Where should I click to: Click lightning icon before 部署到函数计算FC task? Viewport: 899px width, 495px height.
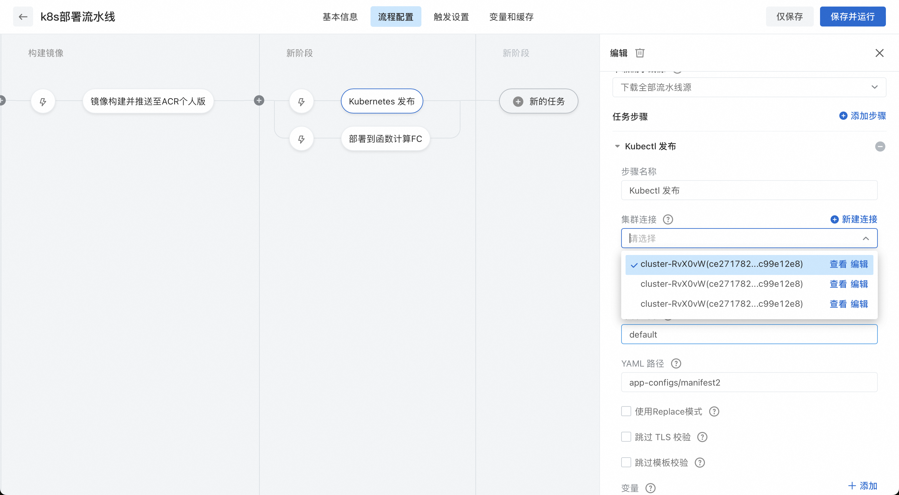301,139
